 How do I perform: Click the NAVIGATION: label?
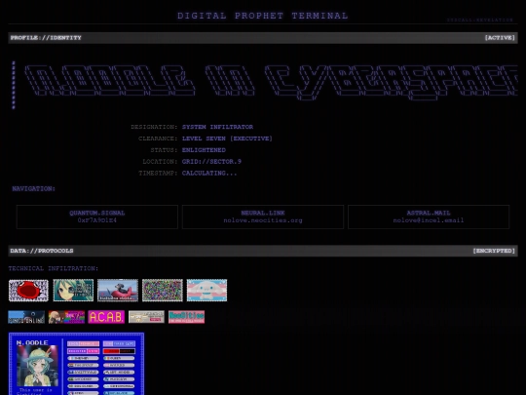coord(34,189)
